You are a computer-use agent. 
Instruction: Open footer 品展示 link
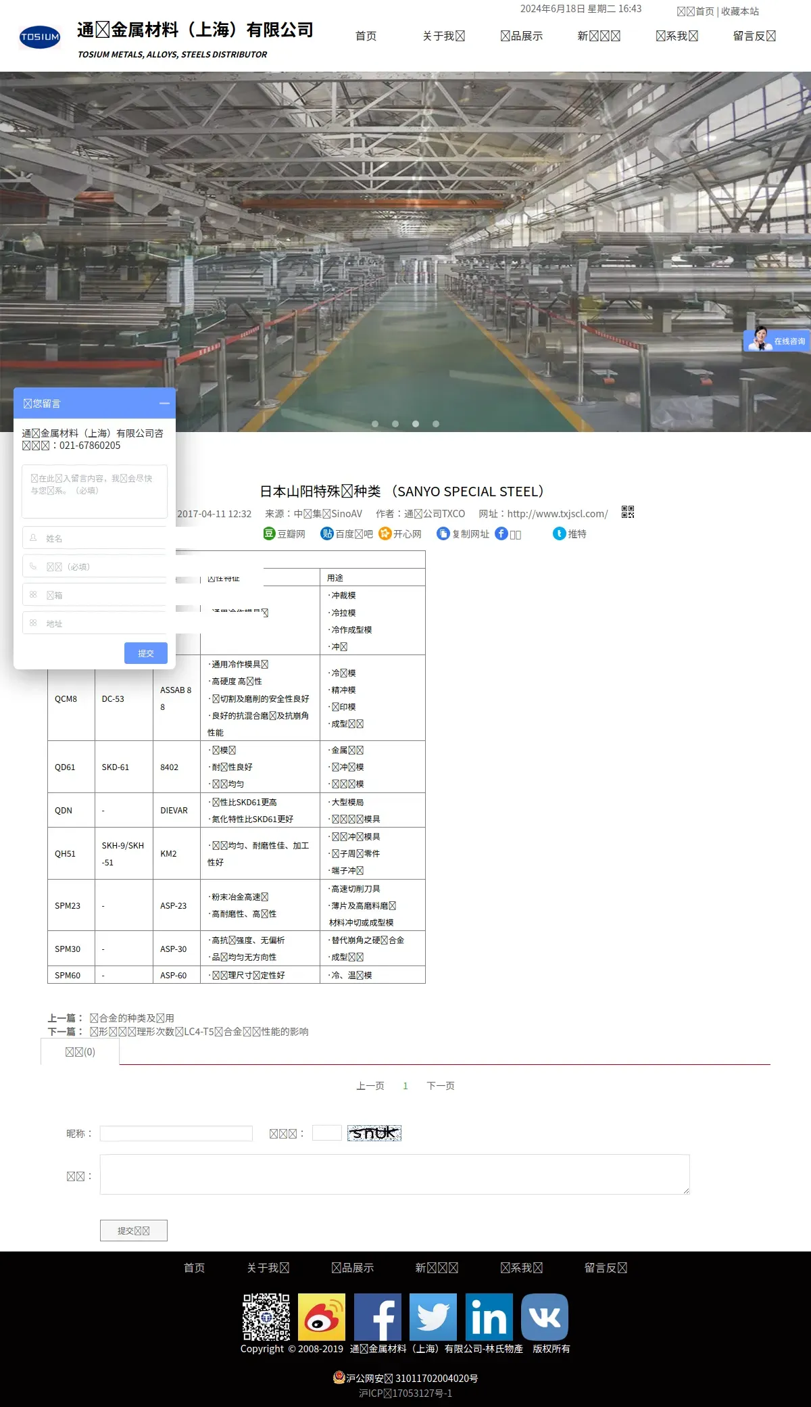point(352,1268)
